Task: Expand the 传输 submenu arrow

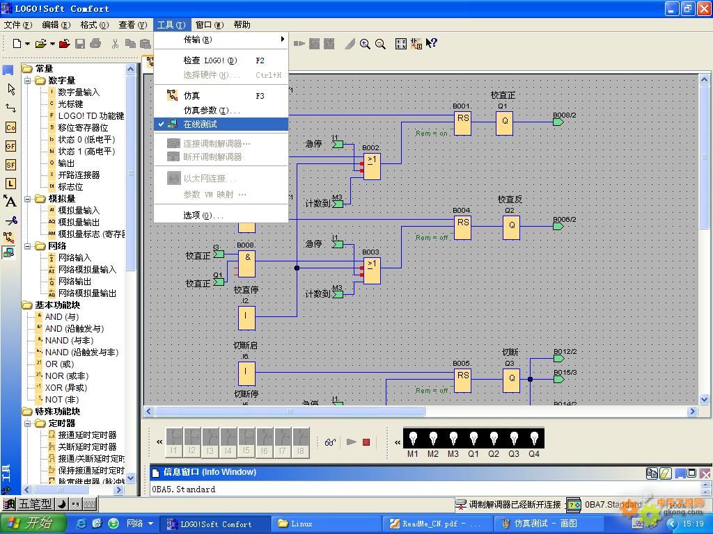Action: [283, 39]
